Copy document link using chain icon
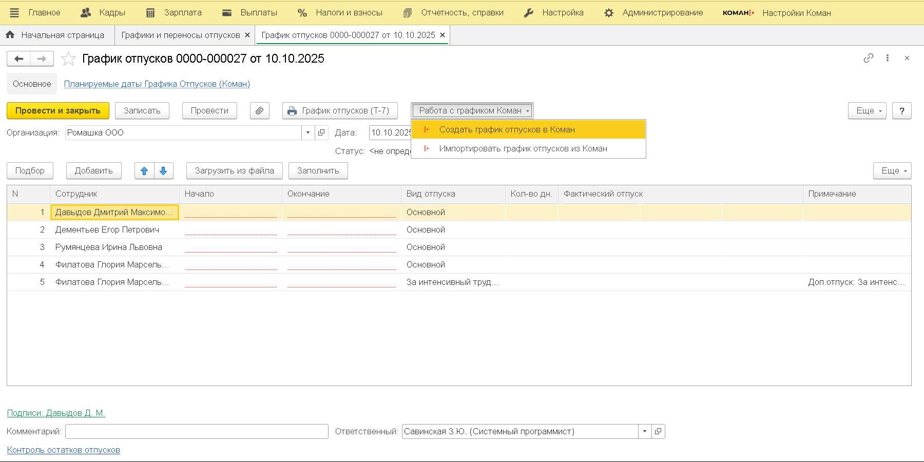The height and width of the screenshot is (462, 924). click(868, 58)
